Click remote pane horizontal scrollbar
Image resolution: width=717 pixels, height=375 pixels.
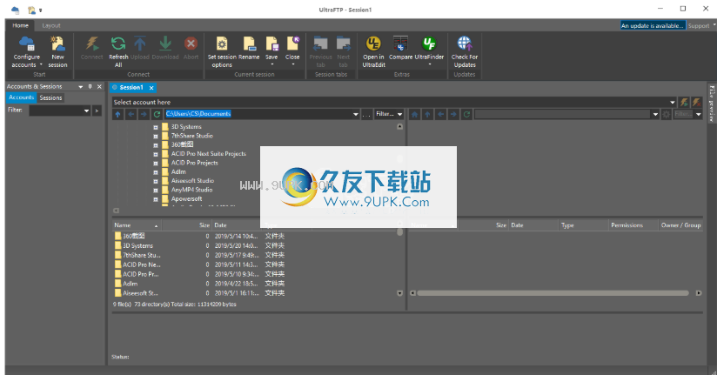(x=553, y=293)
